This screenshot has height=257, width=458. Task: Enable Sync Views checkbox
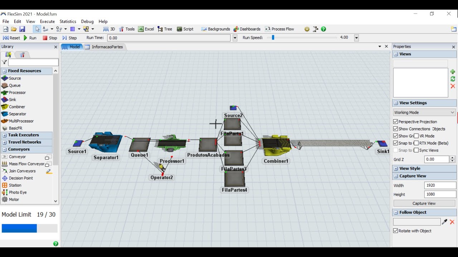pyautogui.click(x=416, y=150)
